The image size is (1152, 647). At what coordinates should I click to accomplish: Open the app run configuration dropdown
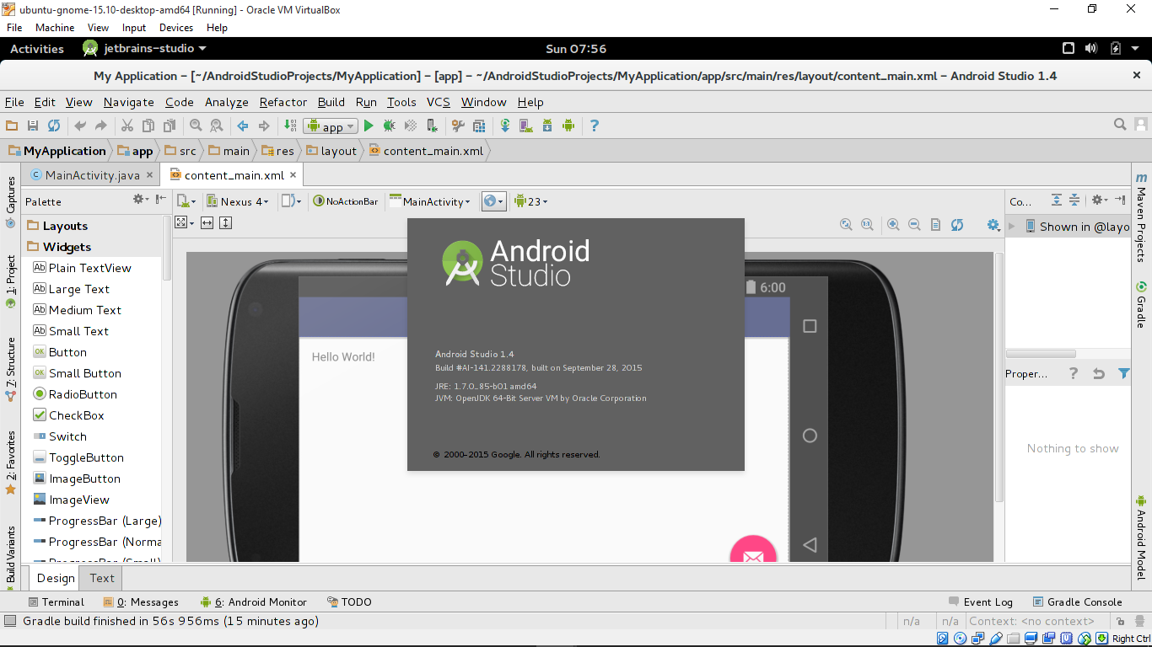pyautogui.click(x=329, y=126)
